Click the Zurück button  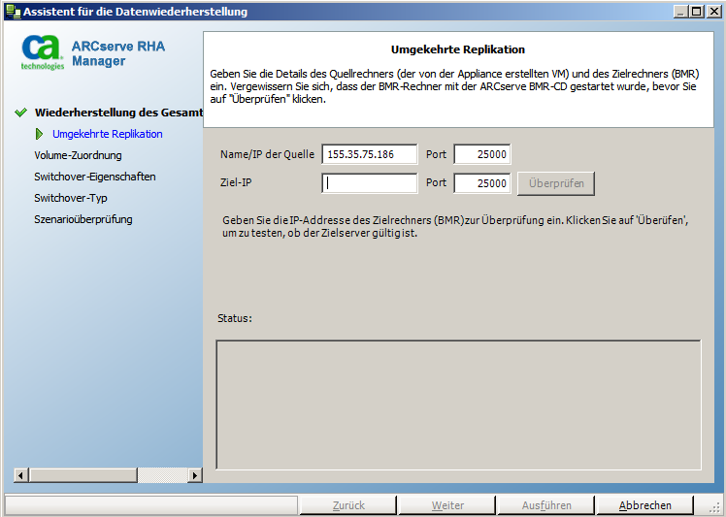coord(348,505)
